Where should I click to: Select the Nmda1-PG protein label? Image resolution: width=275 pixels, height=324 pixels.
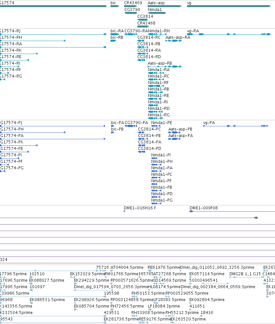coord(162,200)
